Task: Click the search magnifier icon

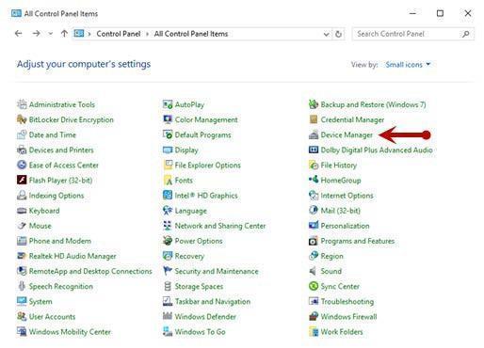Action: point(466,34)
